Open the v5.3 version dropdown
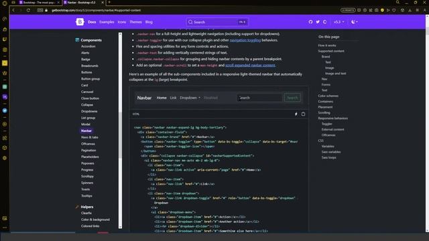 tap(339, 22)
